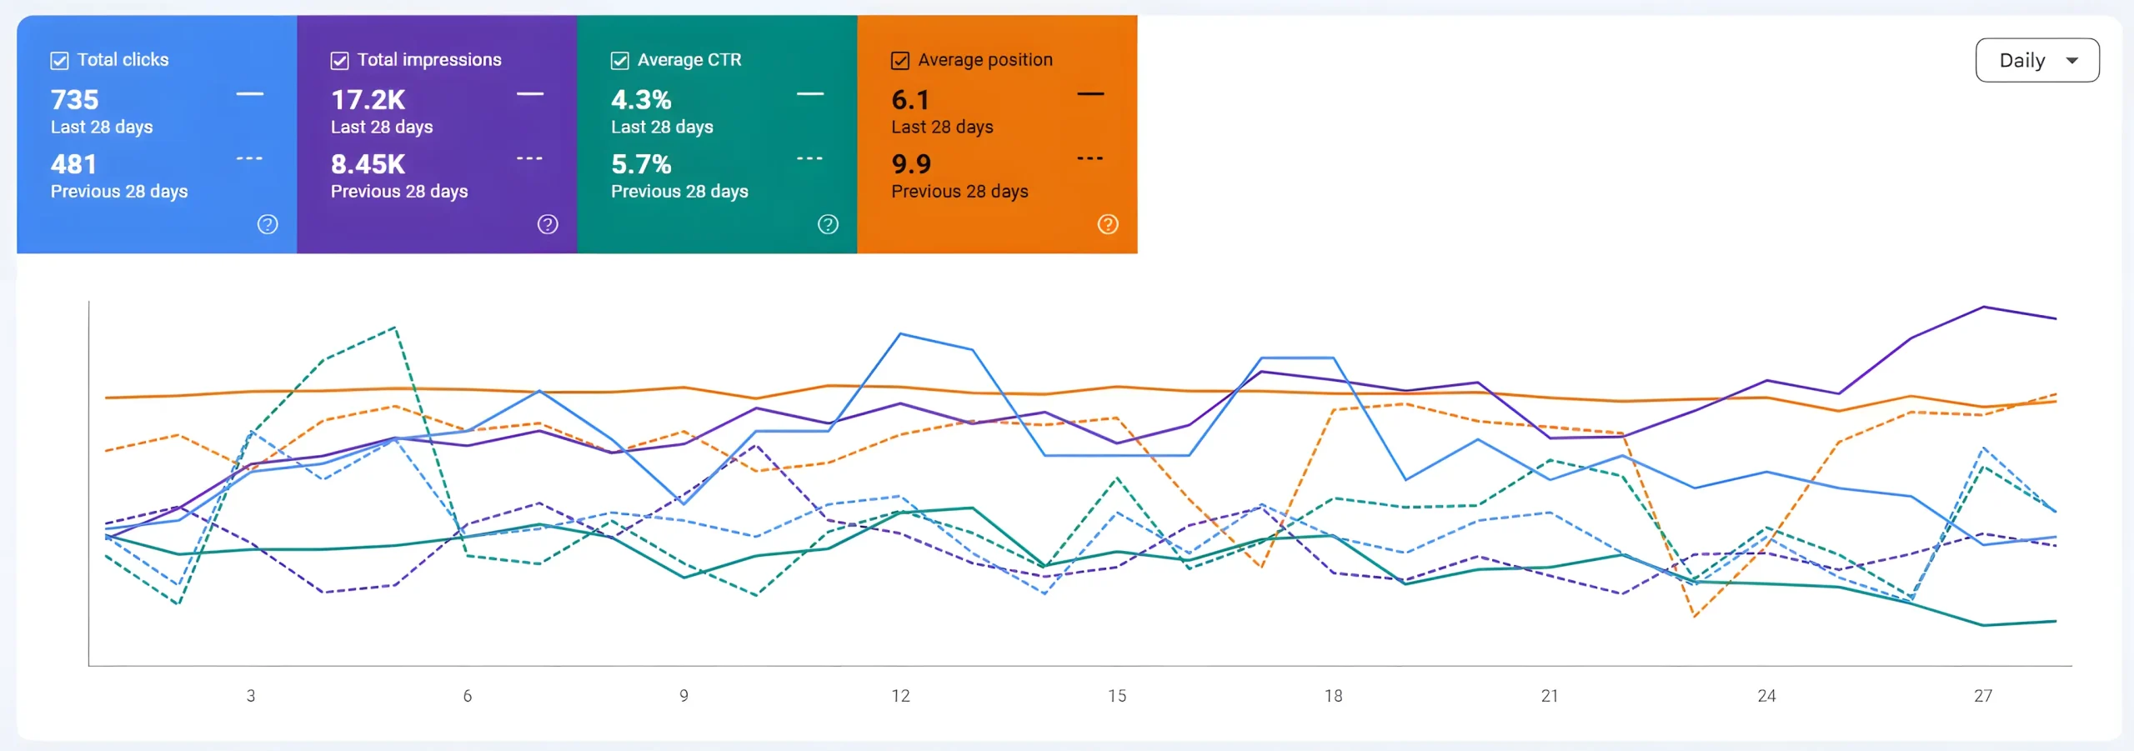The width and height of the screenshot is (2134, 751).
Task: Open help icon on Average CTR card
Action: [x=828, y=224]
